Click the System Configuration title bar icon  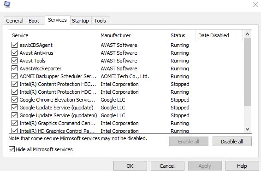coord(7,4)
